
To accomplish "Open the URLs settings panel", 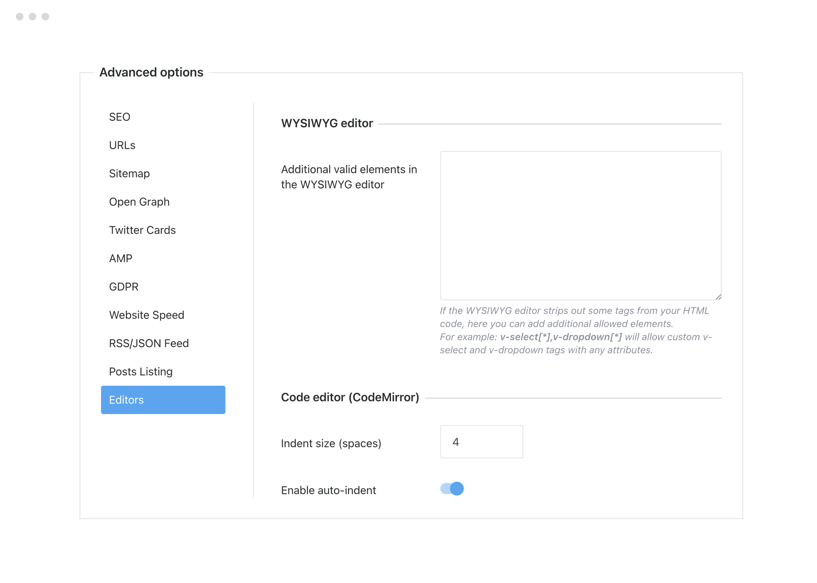I will tap(122, 145).
